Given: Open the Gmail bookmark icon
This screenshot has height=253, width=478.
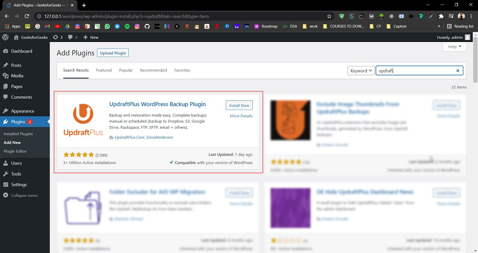Looking at the screenshot, I should (47, 26).
